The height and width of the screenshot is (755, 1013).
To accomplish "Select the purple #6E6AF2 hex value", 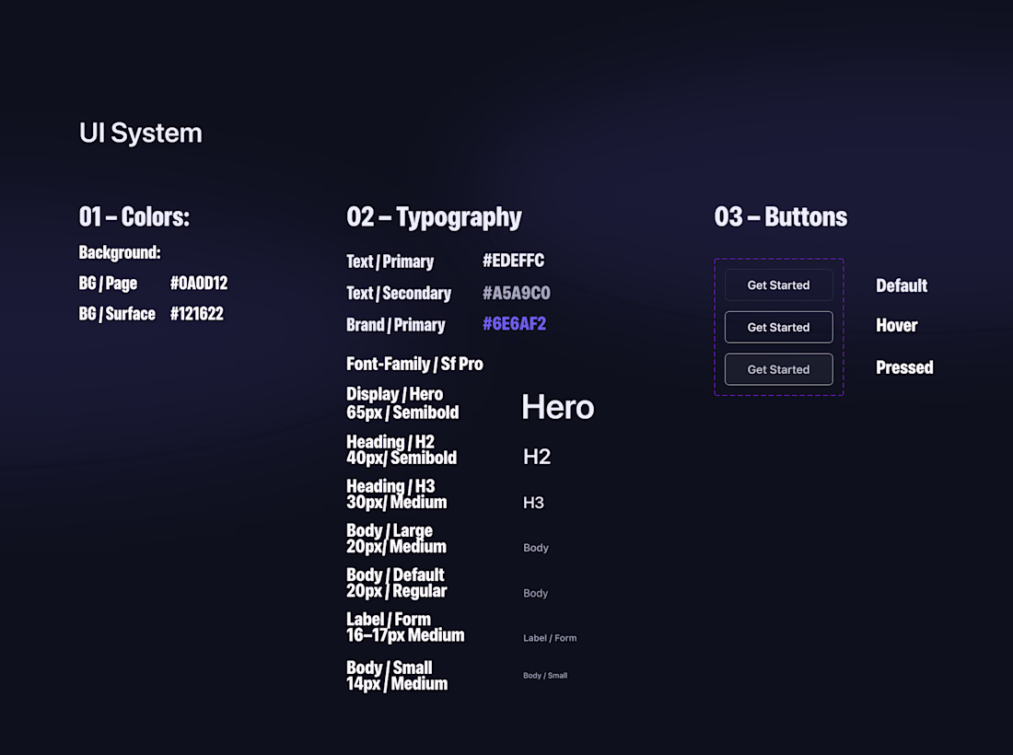I will [x=514, y=323].
